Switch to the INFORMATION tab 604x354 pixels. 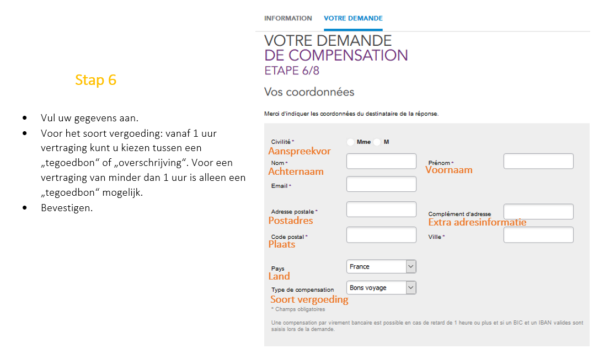click(x=288, y=18)
